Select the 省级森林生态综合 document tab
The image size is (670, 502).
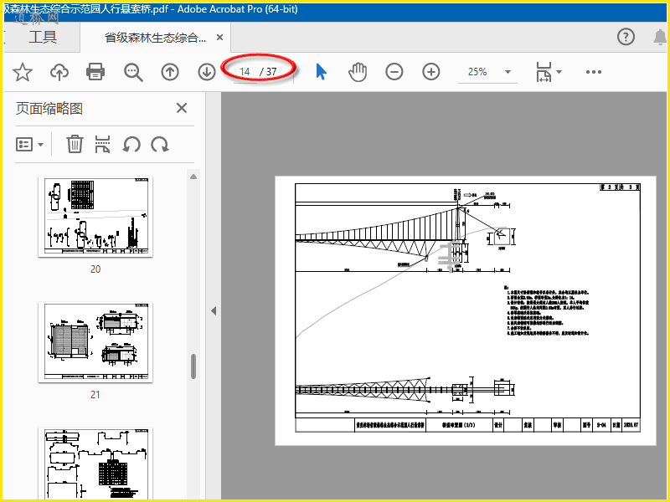pos(155,38)
